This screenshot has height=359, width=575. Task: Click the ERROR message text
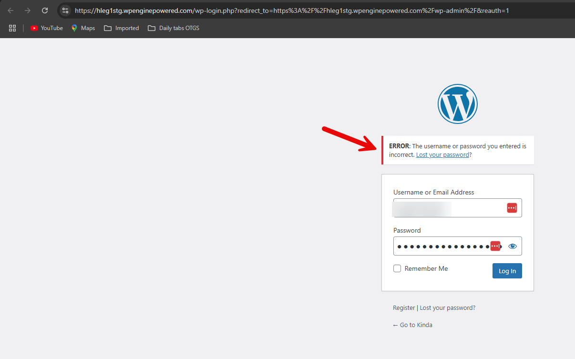click(x=458, y=150)
